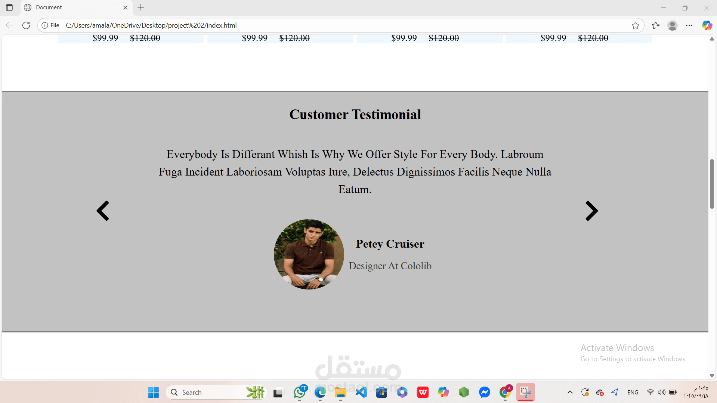717x403 pixels.
Task: Click the sync status tray icon
Action: point(585,393)
